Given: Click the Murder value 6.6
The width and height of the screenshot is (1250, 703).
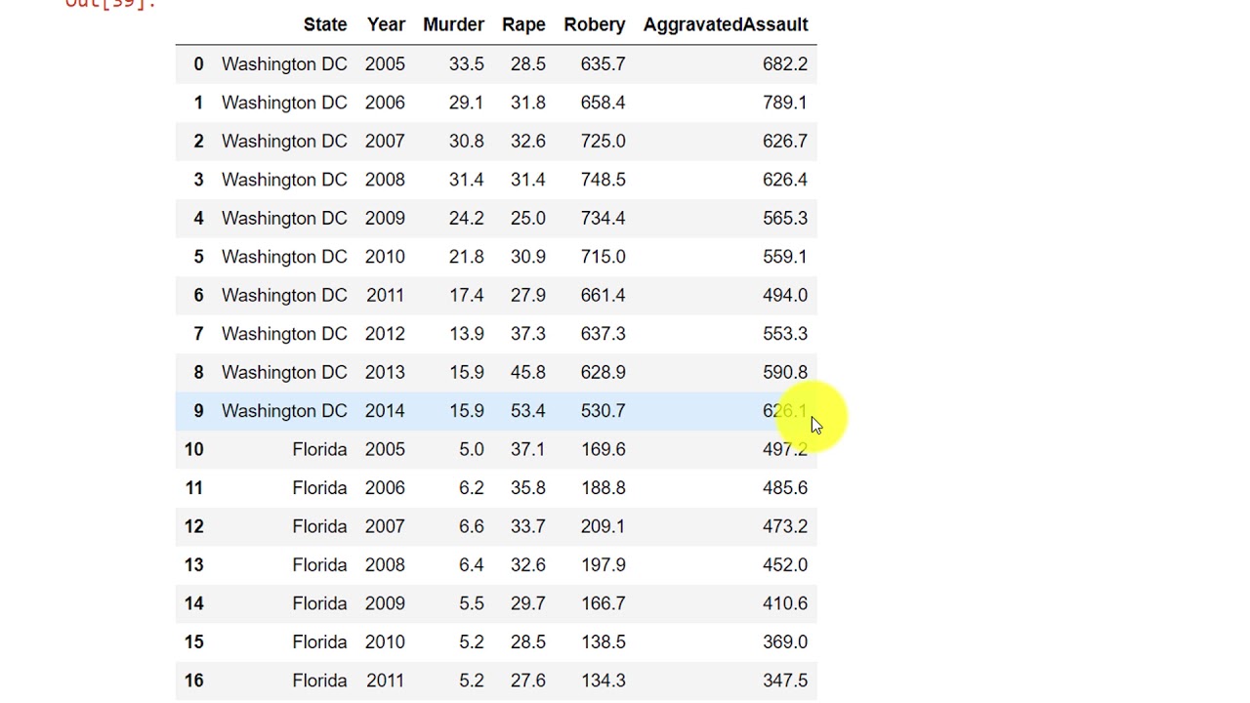Looking at the screenshot, I should click(x=471, y=526).
